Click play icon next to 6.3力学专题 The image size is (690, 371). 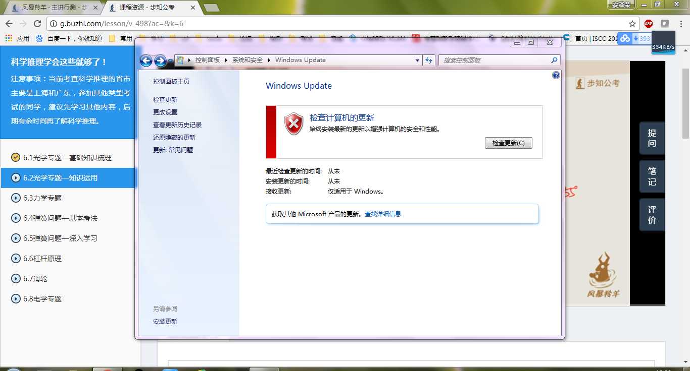[16, 198]
